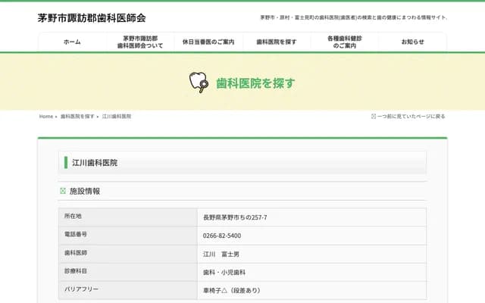Screen dimensions: 485x303
Task: Click the green square icon beside 施設情報
Action: pos(63,191)
